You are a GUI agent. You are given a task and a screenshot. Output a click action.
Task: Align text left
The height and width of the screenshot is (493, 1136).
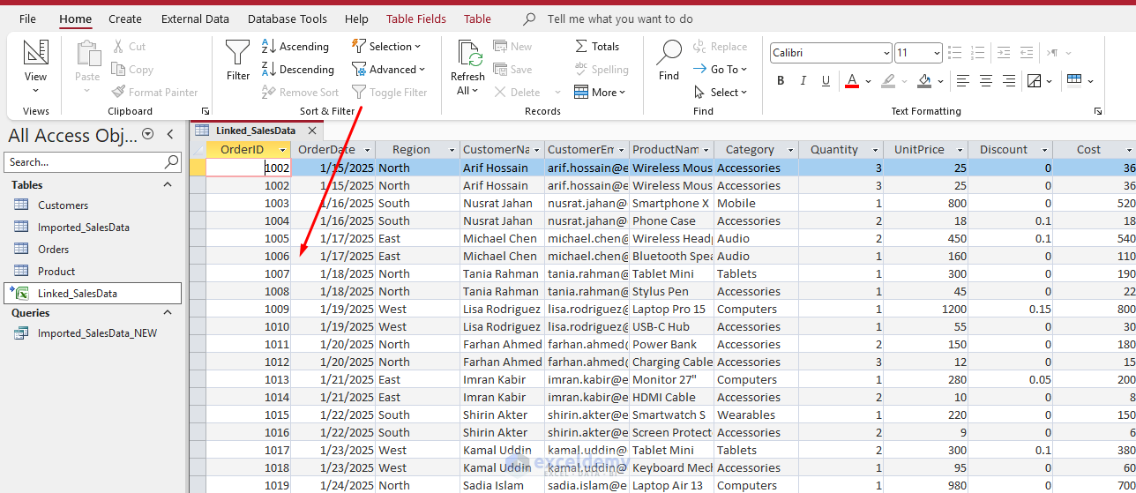(963, 81)
